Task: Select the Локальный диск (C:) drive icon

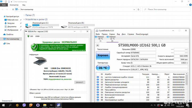Action: [x=28, y=26]
